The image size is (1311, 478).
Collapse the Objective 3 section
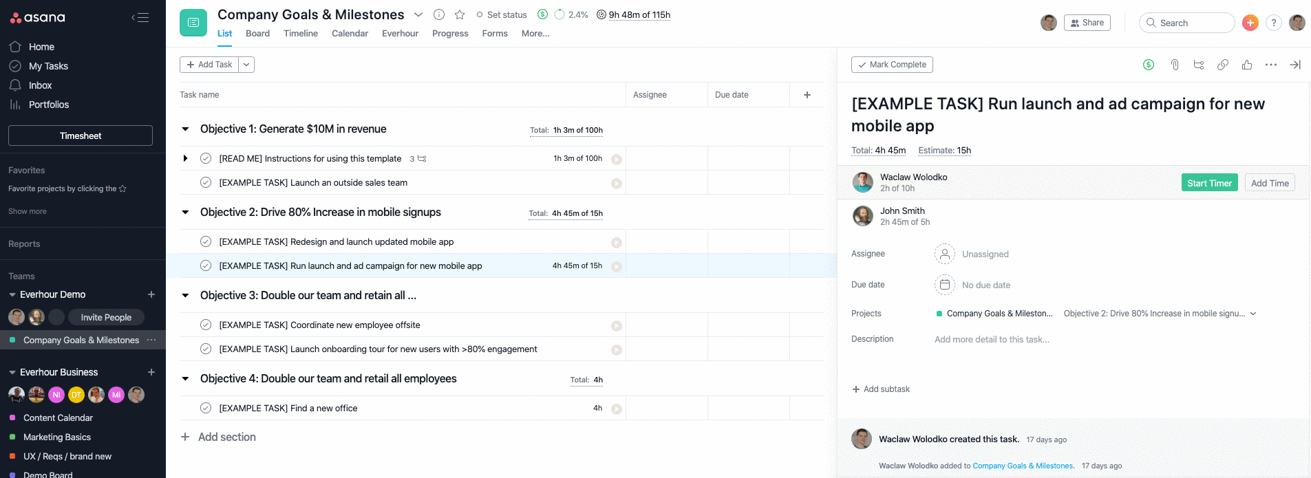point(185,296)
